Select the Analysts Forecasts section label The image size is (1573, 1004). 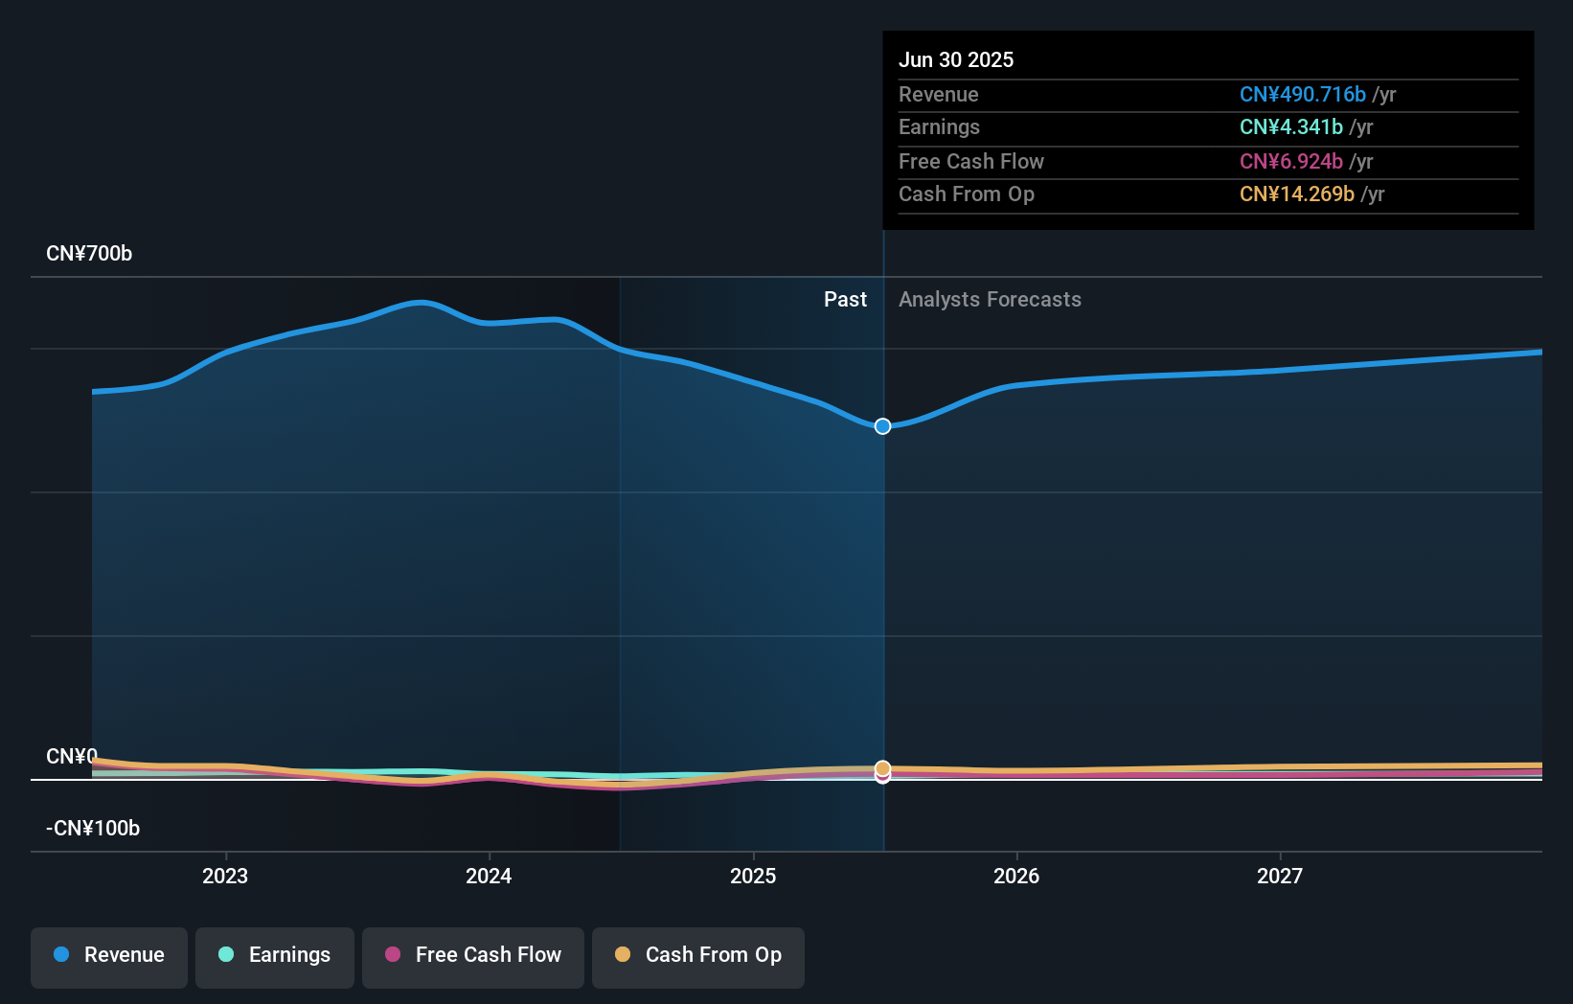pos(990,299)
